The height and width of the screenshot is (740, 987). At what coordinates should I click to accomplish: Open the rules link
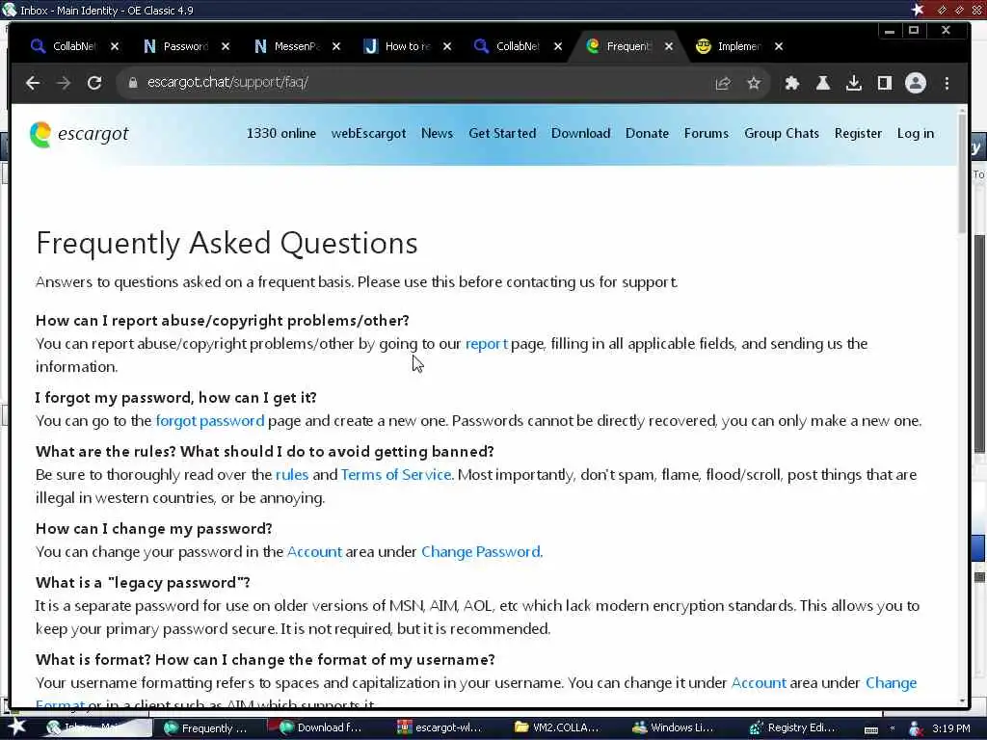[x=292, y=474]
